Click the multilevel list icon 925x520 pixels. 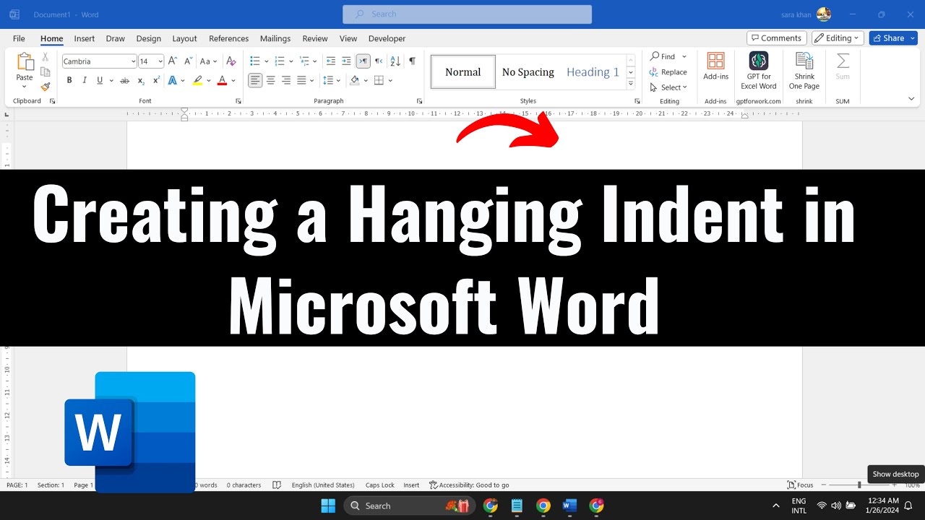click(x=304, y=61)
